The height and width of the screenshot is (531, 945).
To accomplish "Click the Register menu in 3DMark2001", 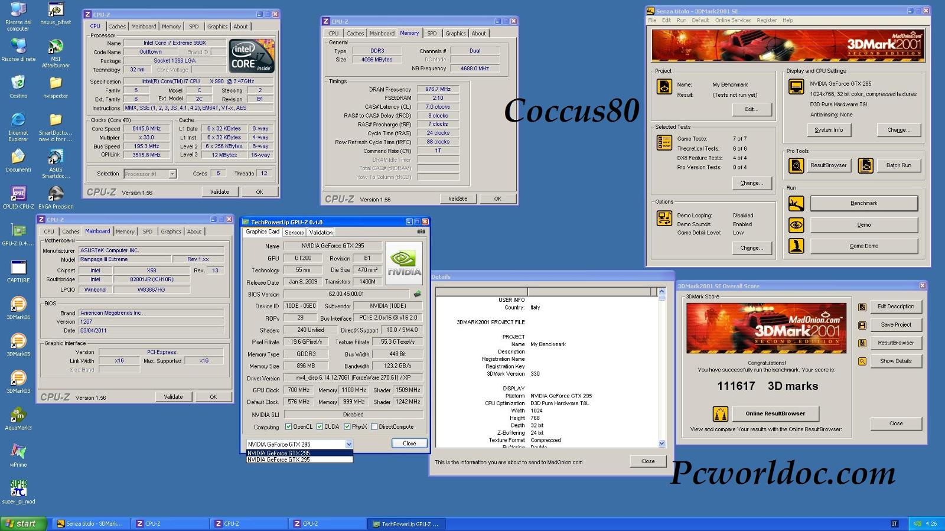I will (x=767, y=20).
